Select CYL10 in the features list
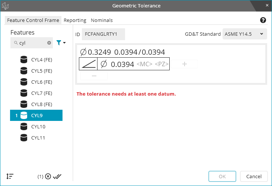272x186 pixels. [38, 127]
